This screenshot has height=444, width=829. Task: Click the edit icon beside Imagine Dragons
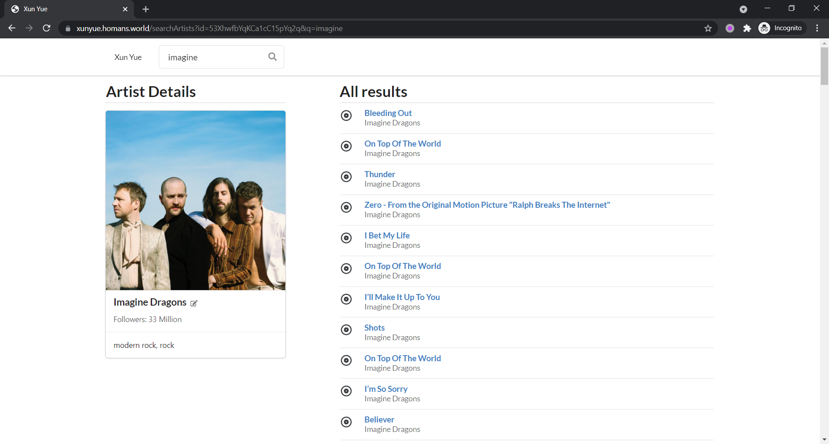(194, 303)
